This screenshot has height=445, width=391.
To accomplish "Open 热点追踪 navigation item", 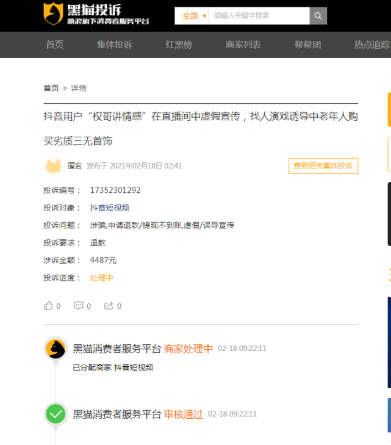I will pyautogui.click(x=372, y=45).
